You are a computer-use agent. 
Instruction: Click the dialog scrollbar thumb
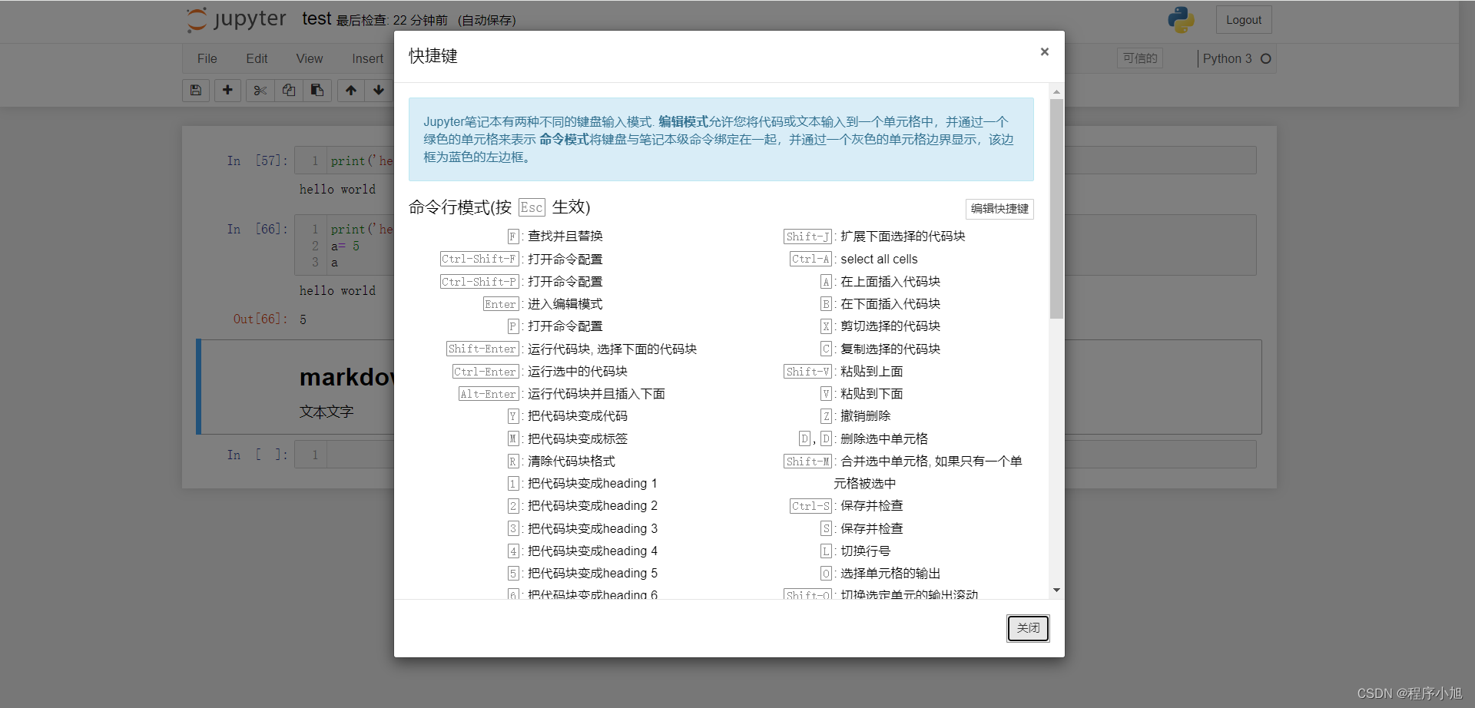click(x=1057, y=208)
